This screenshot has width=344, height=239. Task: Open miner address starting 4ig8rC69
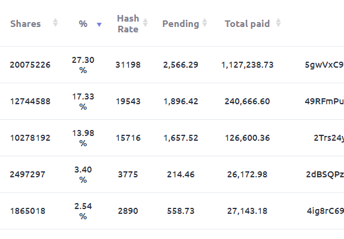point(325,211)
